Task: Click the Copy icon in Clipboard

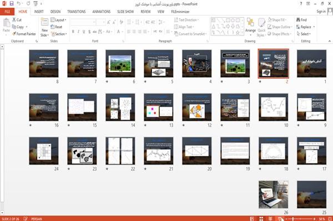Action: tap(14, 27)
